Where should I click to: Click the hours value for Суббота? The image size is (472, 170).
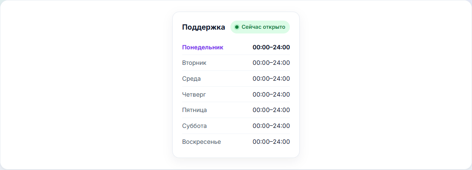(x=271, y=126)
